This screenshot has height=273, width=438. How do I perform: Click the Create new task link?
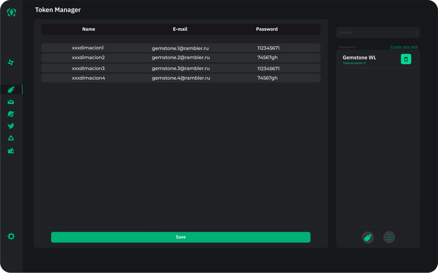coord(404,47)
